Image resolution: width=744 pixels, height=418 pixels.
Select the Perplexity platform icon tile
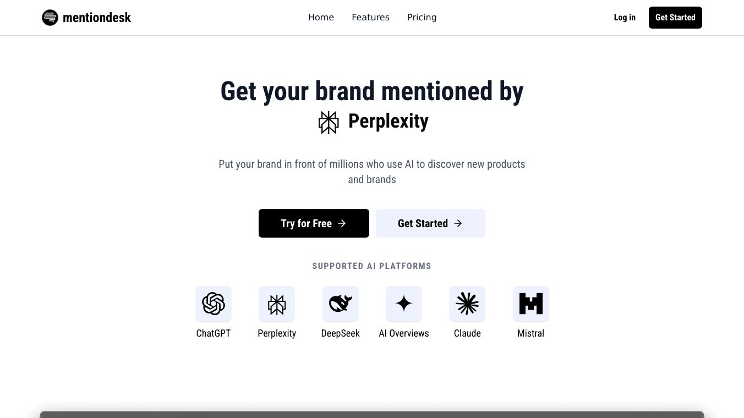tap(277, 304)
